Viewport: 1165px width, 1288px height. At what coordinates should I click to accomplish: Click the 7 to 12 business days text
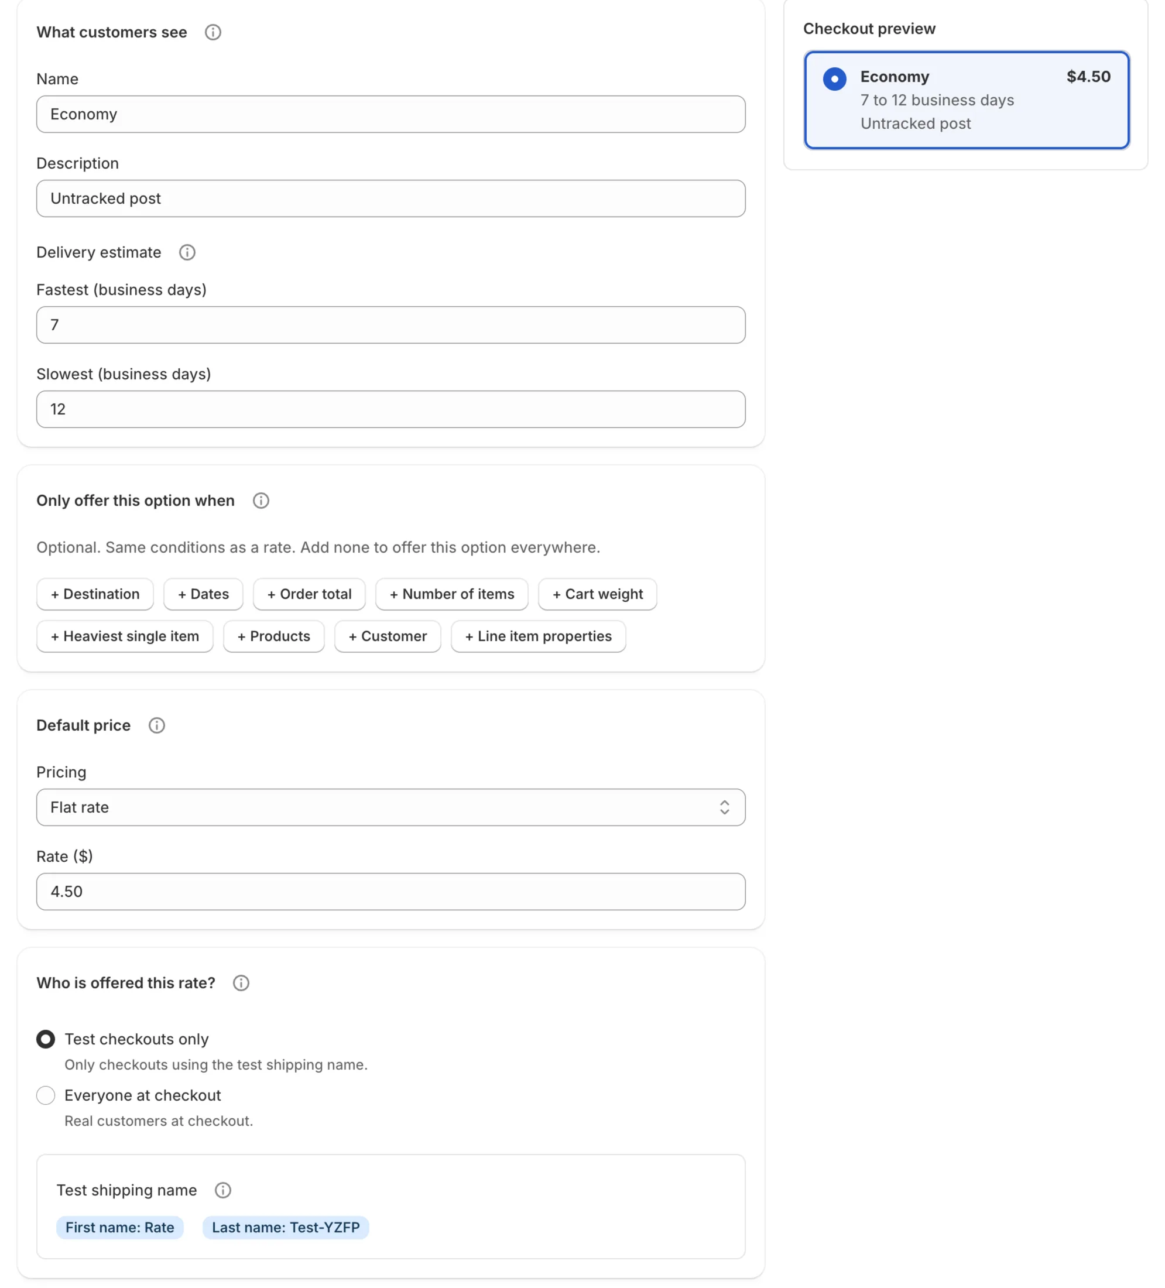[x=936, y=100]
